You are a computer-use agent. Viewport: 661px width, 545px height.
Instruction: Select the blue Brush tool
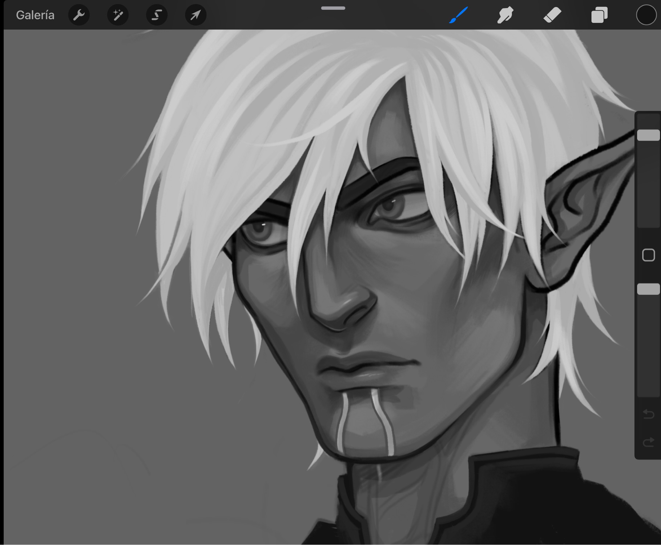tap(459, 15)
